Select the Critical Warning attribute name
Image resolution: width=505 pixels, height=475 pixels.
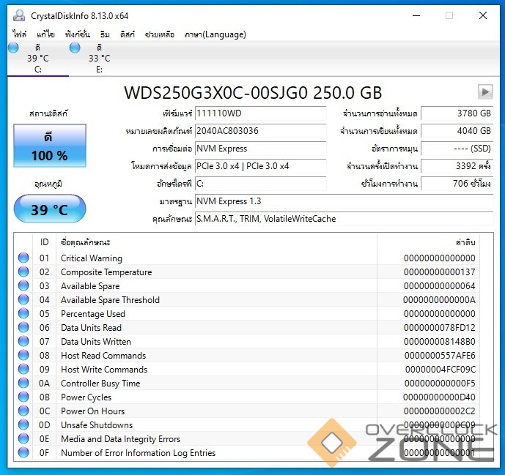click(92, 258)
